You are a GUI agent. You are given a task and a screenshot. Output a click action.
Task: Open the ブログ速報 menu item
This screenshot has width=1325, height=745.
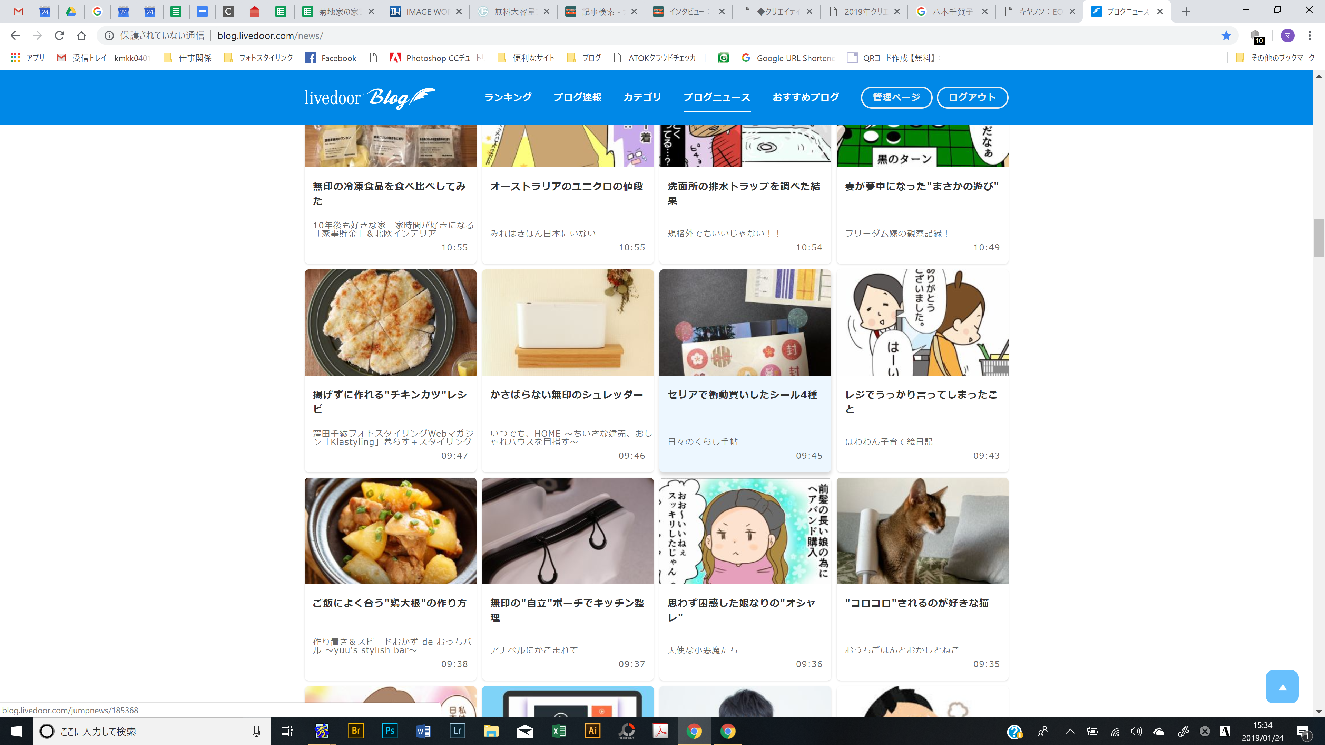click(x=577, y=97)
